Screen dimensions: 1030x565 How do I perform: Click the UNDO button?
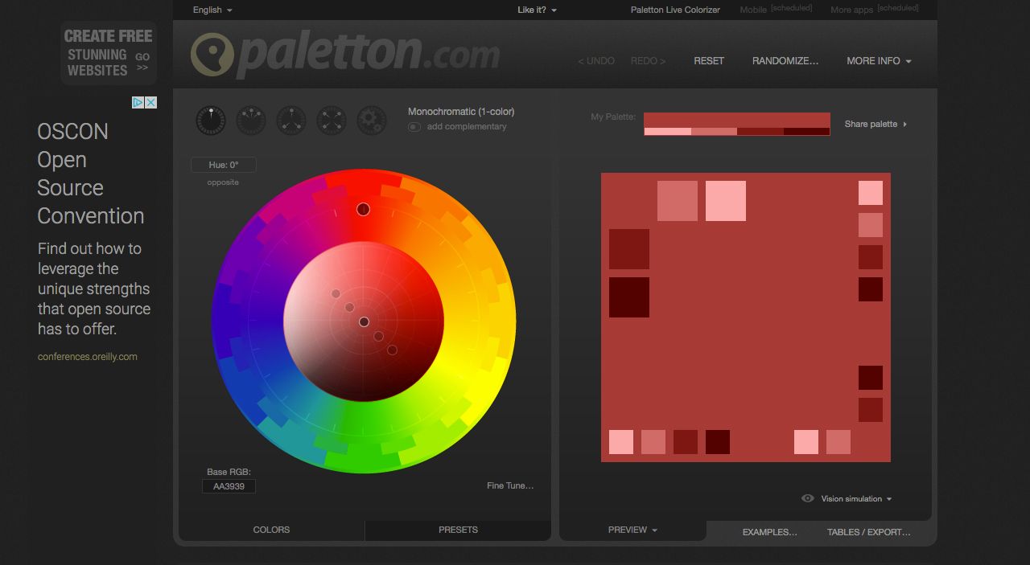tap(596, 61)
